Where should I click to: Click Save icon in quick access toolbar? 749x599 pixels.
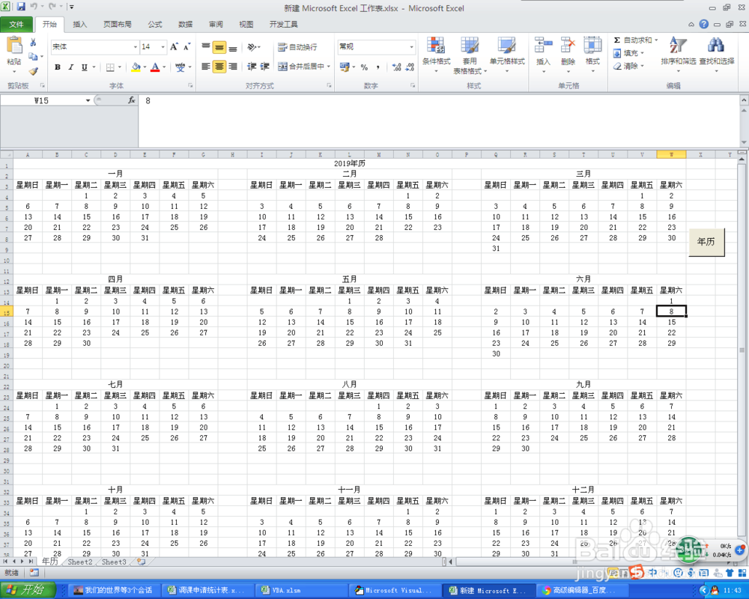tap(21, 7)
